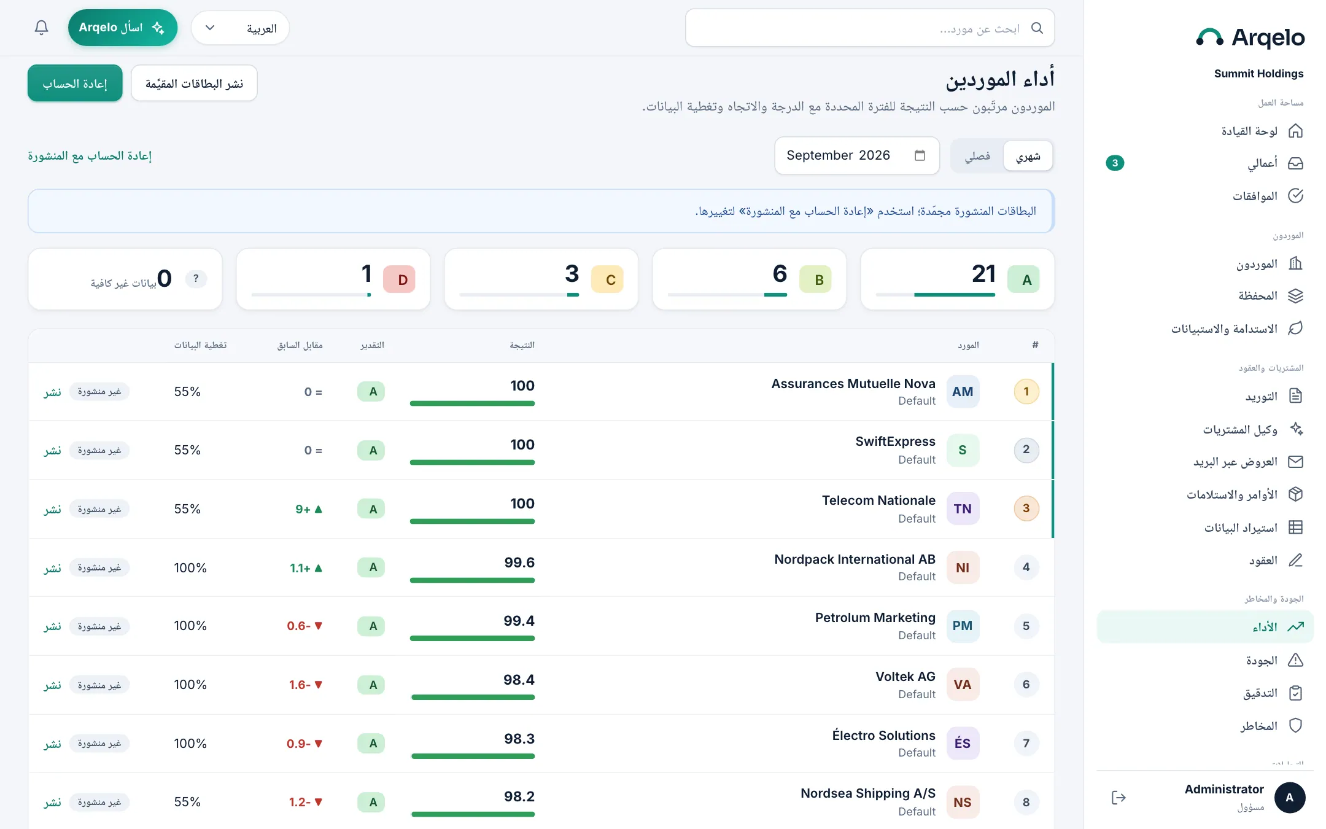The height and width of the screenshot is (829, 1326).
Task: Switch period to شهري monthly
Action: point(1028,156)
